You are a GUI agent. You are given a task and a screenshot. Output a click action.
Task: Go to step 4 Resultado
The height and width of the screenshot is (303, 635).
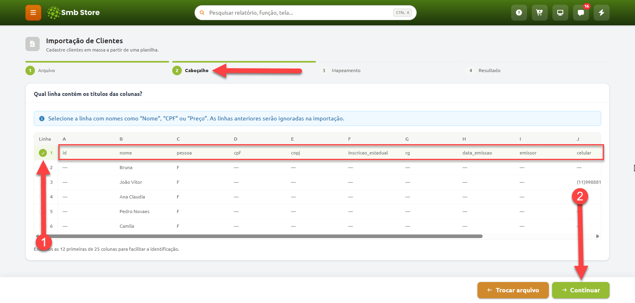[484, 71]
